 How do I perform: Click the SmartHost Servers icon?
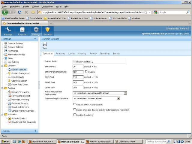coord(9,107)
